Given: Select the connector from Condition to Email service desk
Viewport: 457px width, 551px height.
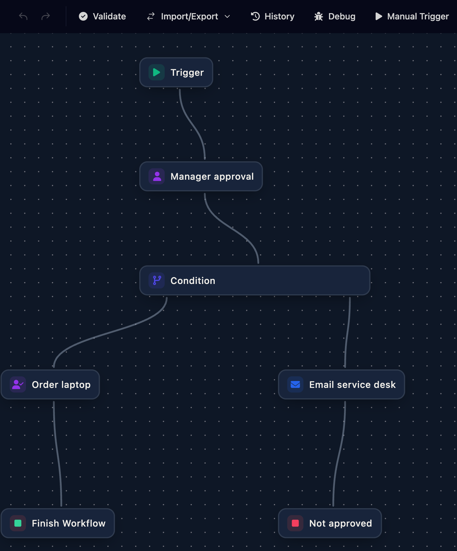Looking at the screenshot, I should pyautogui.click(x=347, y=332).
